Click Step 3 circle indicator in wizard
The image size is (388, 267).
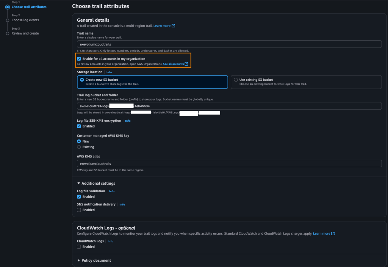point(7,33)
